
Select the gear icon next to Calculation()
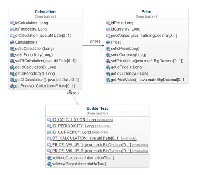point(12,42)
